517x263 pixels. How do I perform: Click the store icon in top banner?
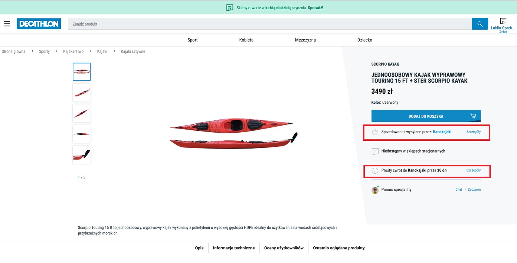[230, 8]
